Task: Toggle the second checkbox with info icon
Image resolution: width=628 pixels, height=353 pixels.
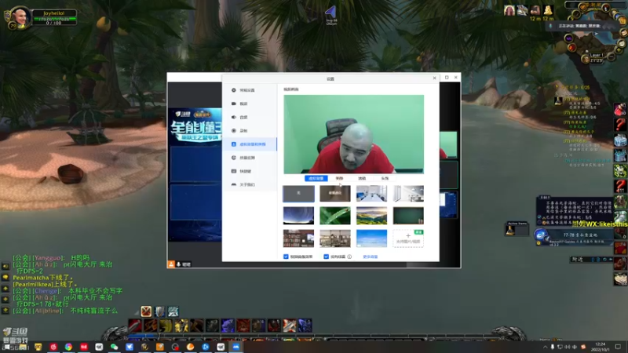Action: [326, 257]
